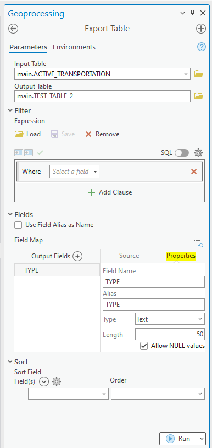Reset the Field Map with list icon

199,242
